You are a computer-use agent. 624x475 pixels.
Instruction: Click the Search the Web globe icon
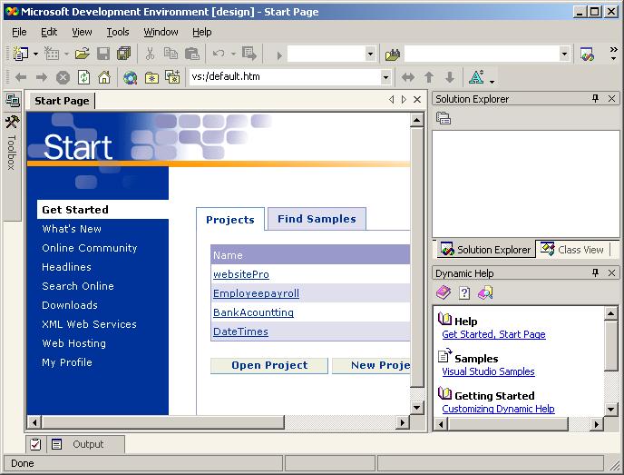click(x=130, y=77)
